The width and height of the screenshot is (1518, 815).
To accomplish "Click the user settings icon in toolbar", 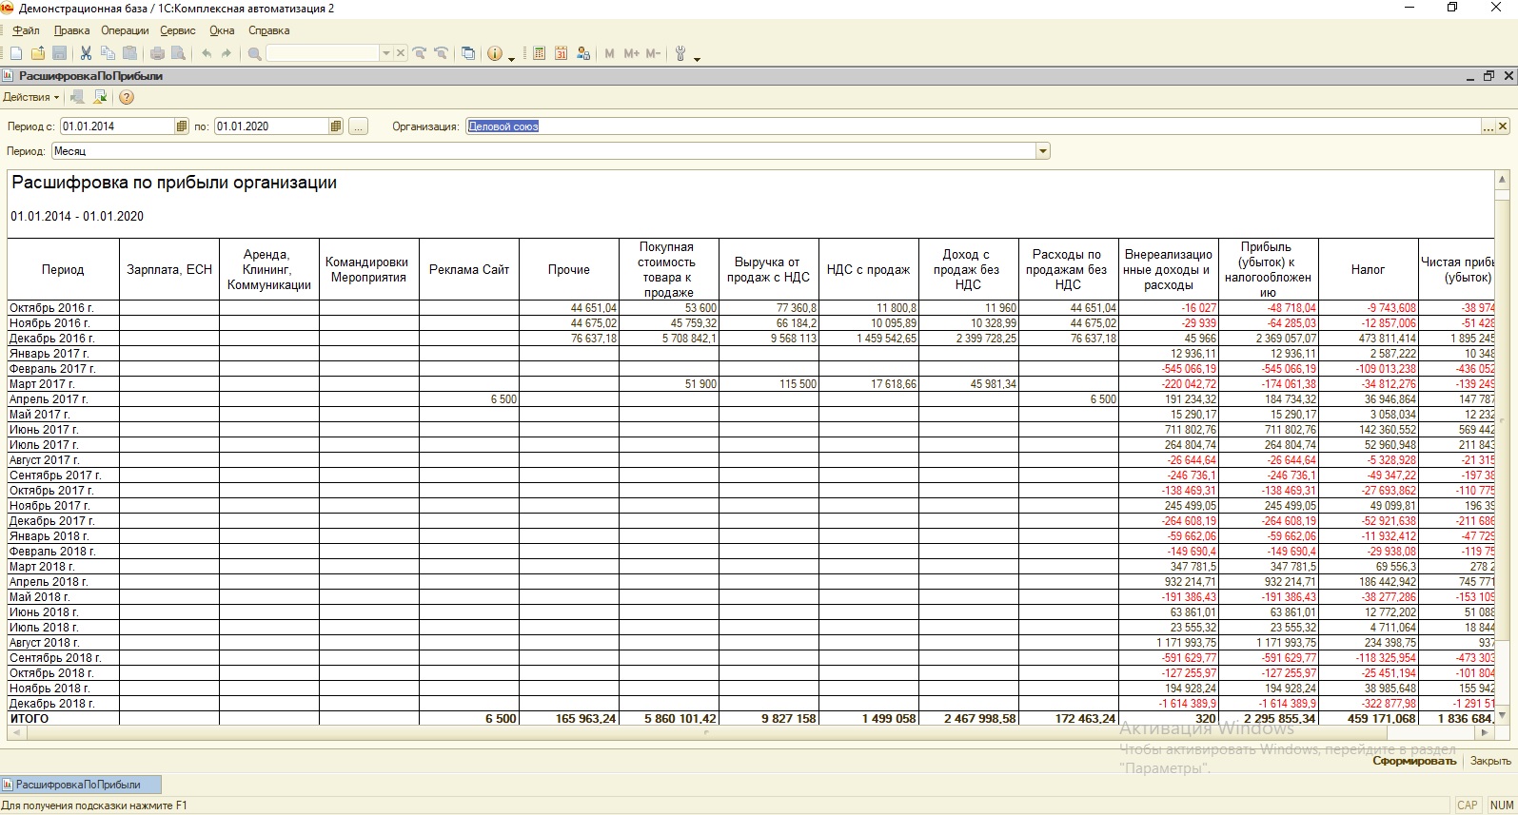I will (x=582, y=53).
